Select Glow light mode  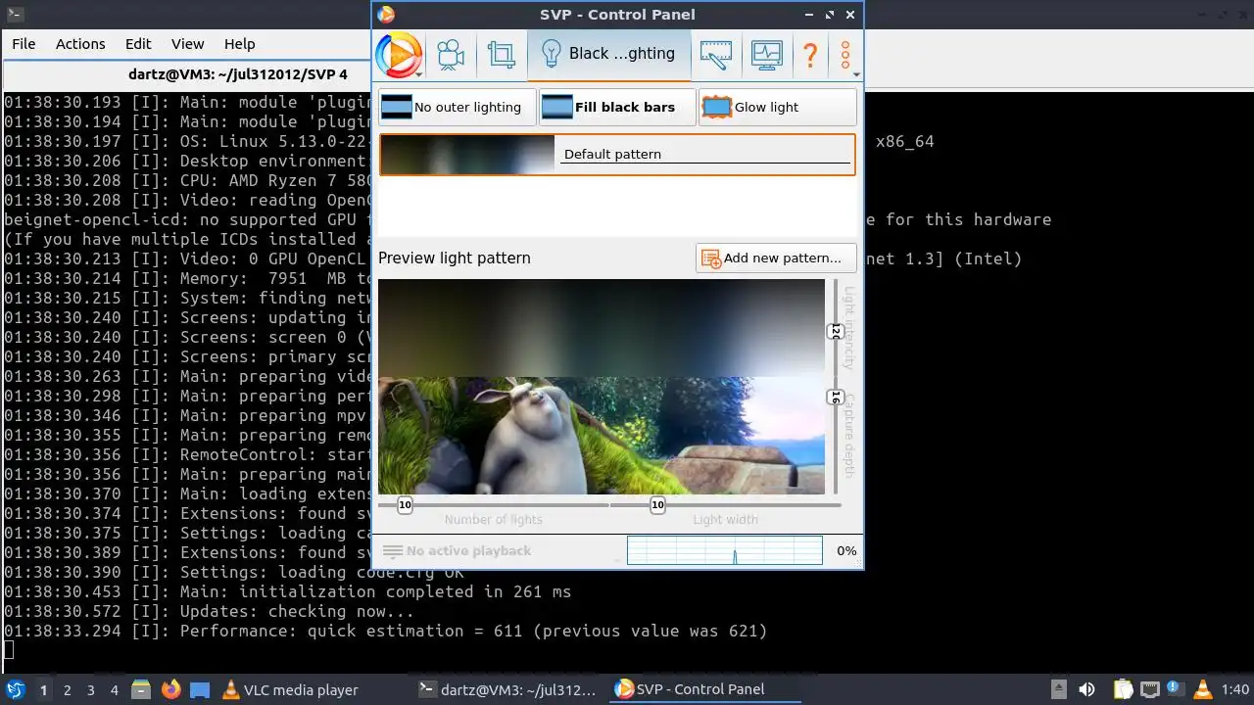[778, 108]
